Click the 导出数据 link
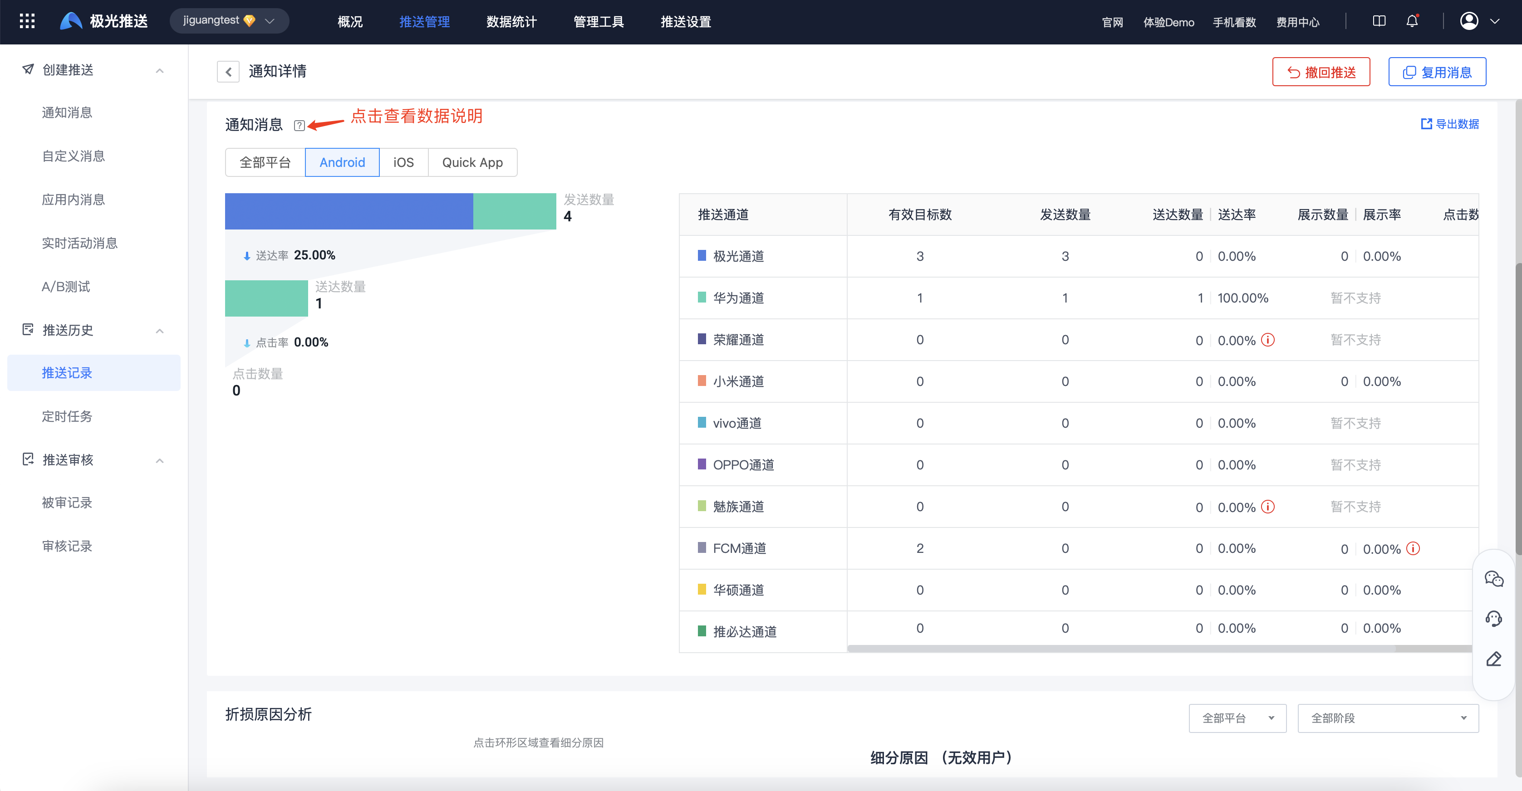 click(1450, 124)
